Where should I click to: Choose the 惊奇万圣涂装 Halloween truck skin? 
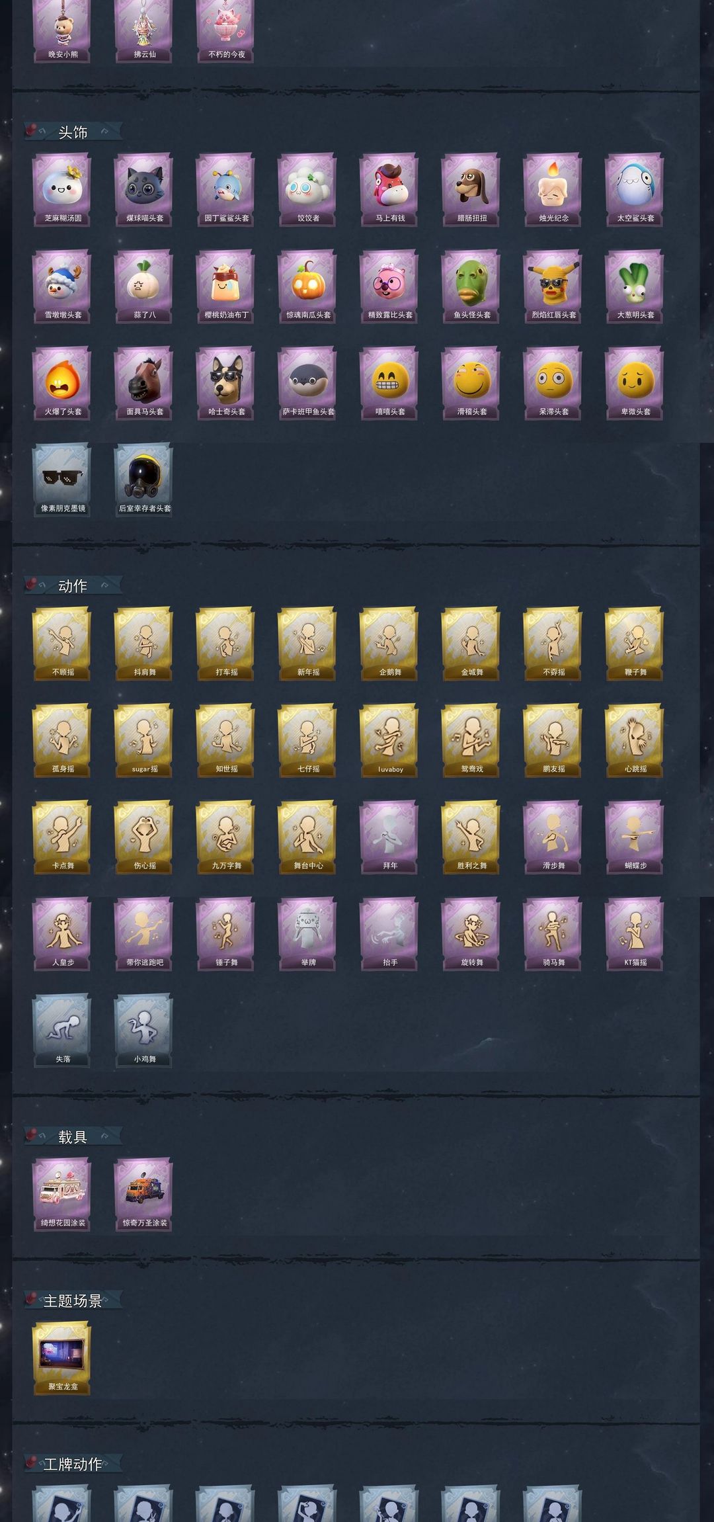click(143, 1194)
